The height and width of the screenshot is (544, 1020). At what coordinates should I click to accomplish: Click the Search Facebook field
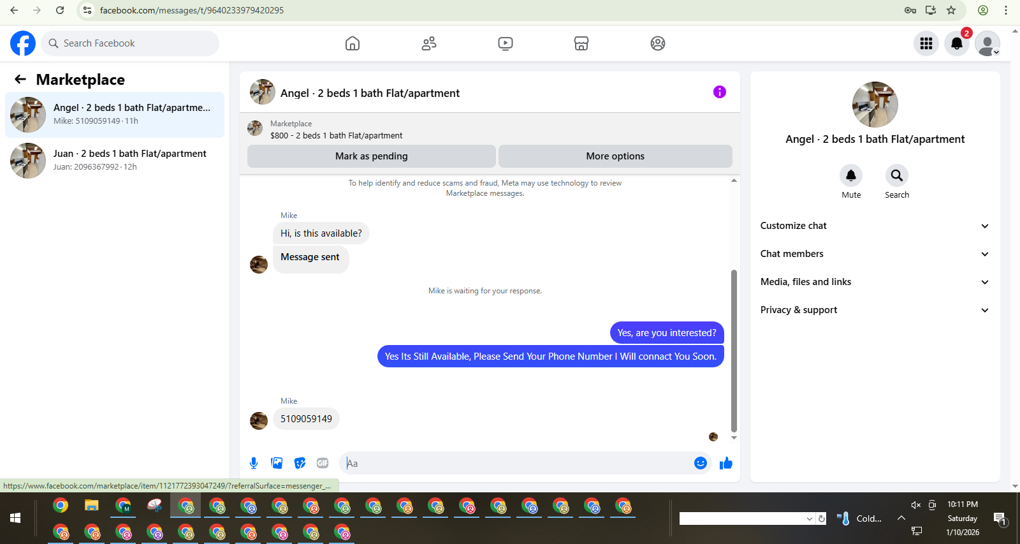point(130,43)
